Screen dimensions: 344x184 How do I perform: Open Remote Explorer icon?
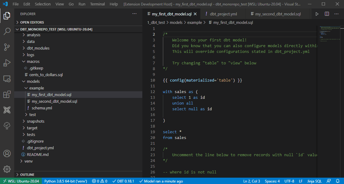coord(7,79)
